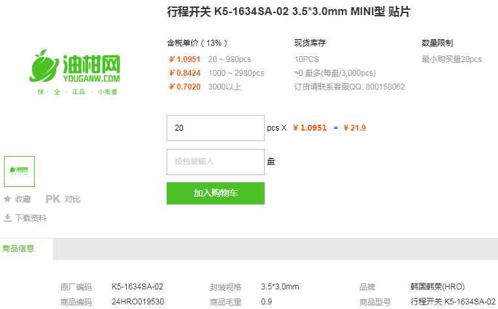Image resolution: width=498 pixels, height=309 pixels.
Task: Click the 3.5*3.0mm package spec value
Action: coord(280,287)
